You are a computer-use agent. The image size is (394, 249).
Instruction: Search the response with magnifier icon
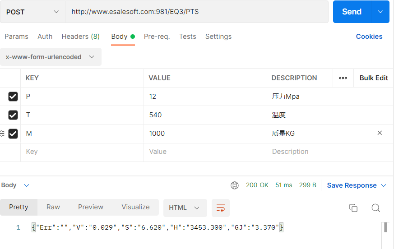(375, 208)
